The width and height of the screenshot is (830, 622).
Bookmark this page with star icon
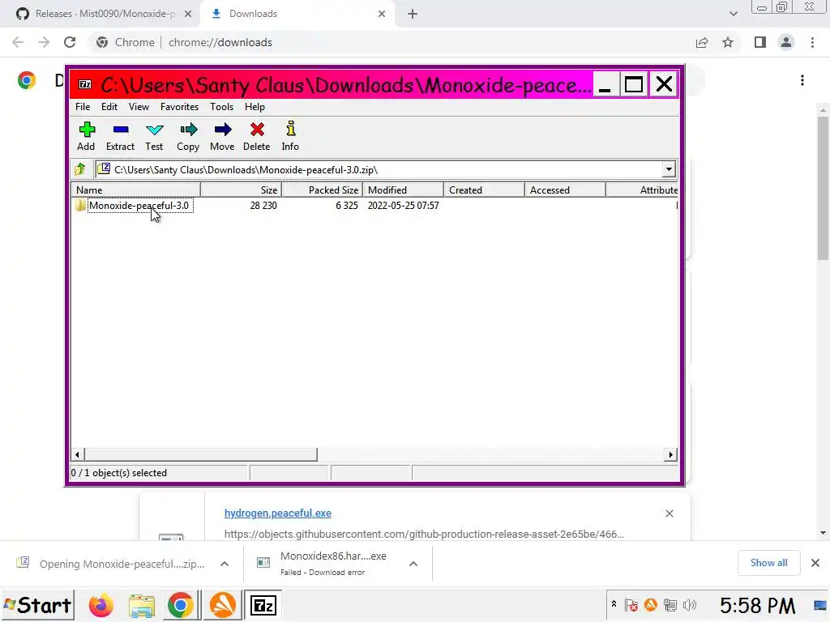(x=729, y=42)
